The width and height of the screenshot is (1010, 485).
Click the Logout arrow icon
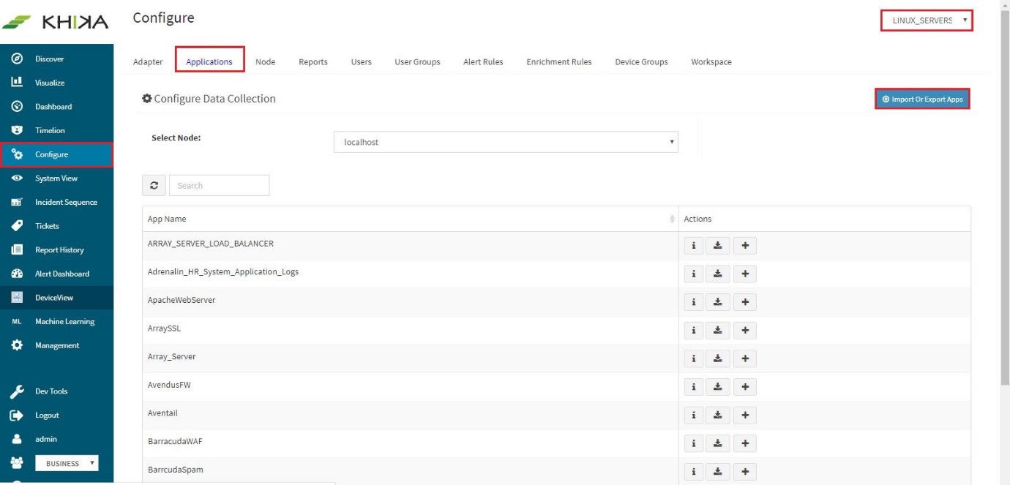click(x=16, y=416)
